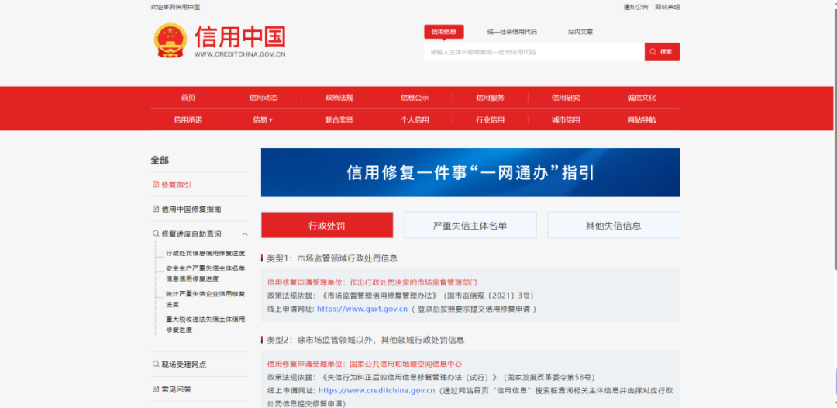Select 信用中国修复指南 in left sidebar
Viewport: 837px width, 408px height.
[x=191, y=209]
